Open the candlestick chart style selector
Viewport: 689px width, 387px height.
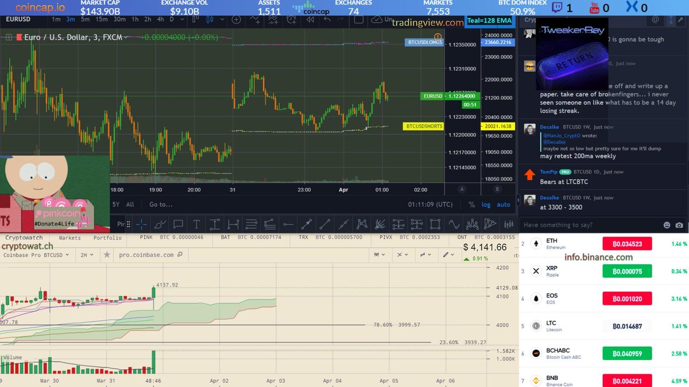click(x=210, y=19)
